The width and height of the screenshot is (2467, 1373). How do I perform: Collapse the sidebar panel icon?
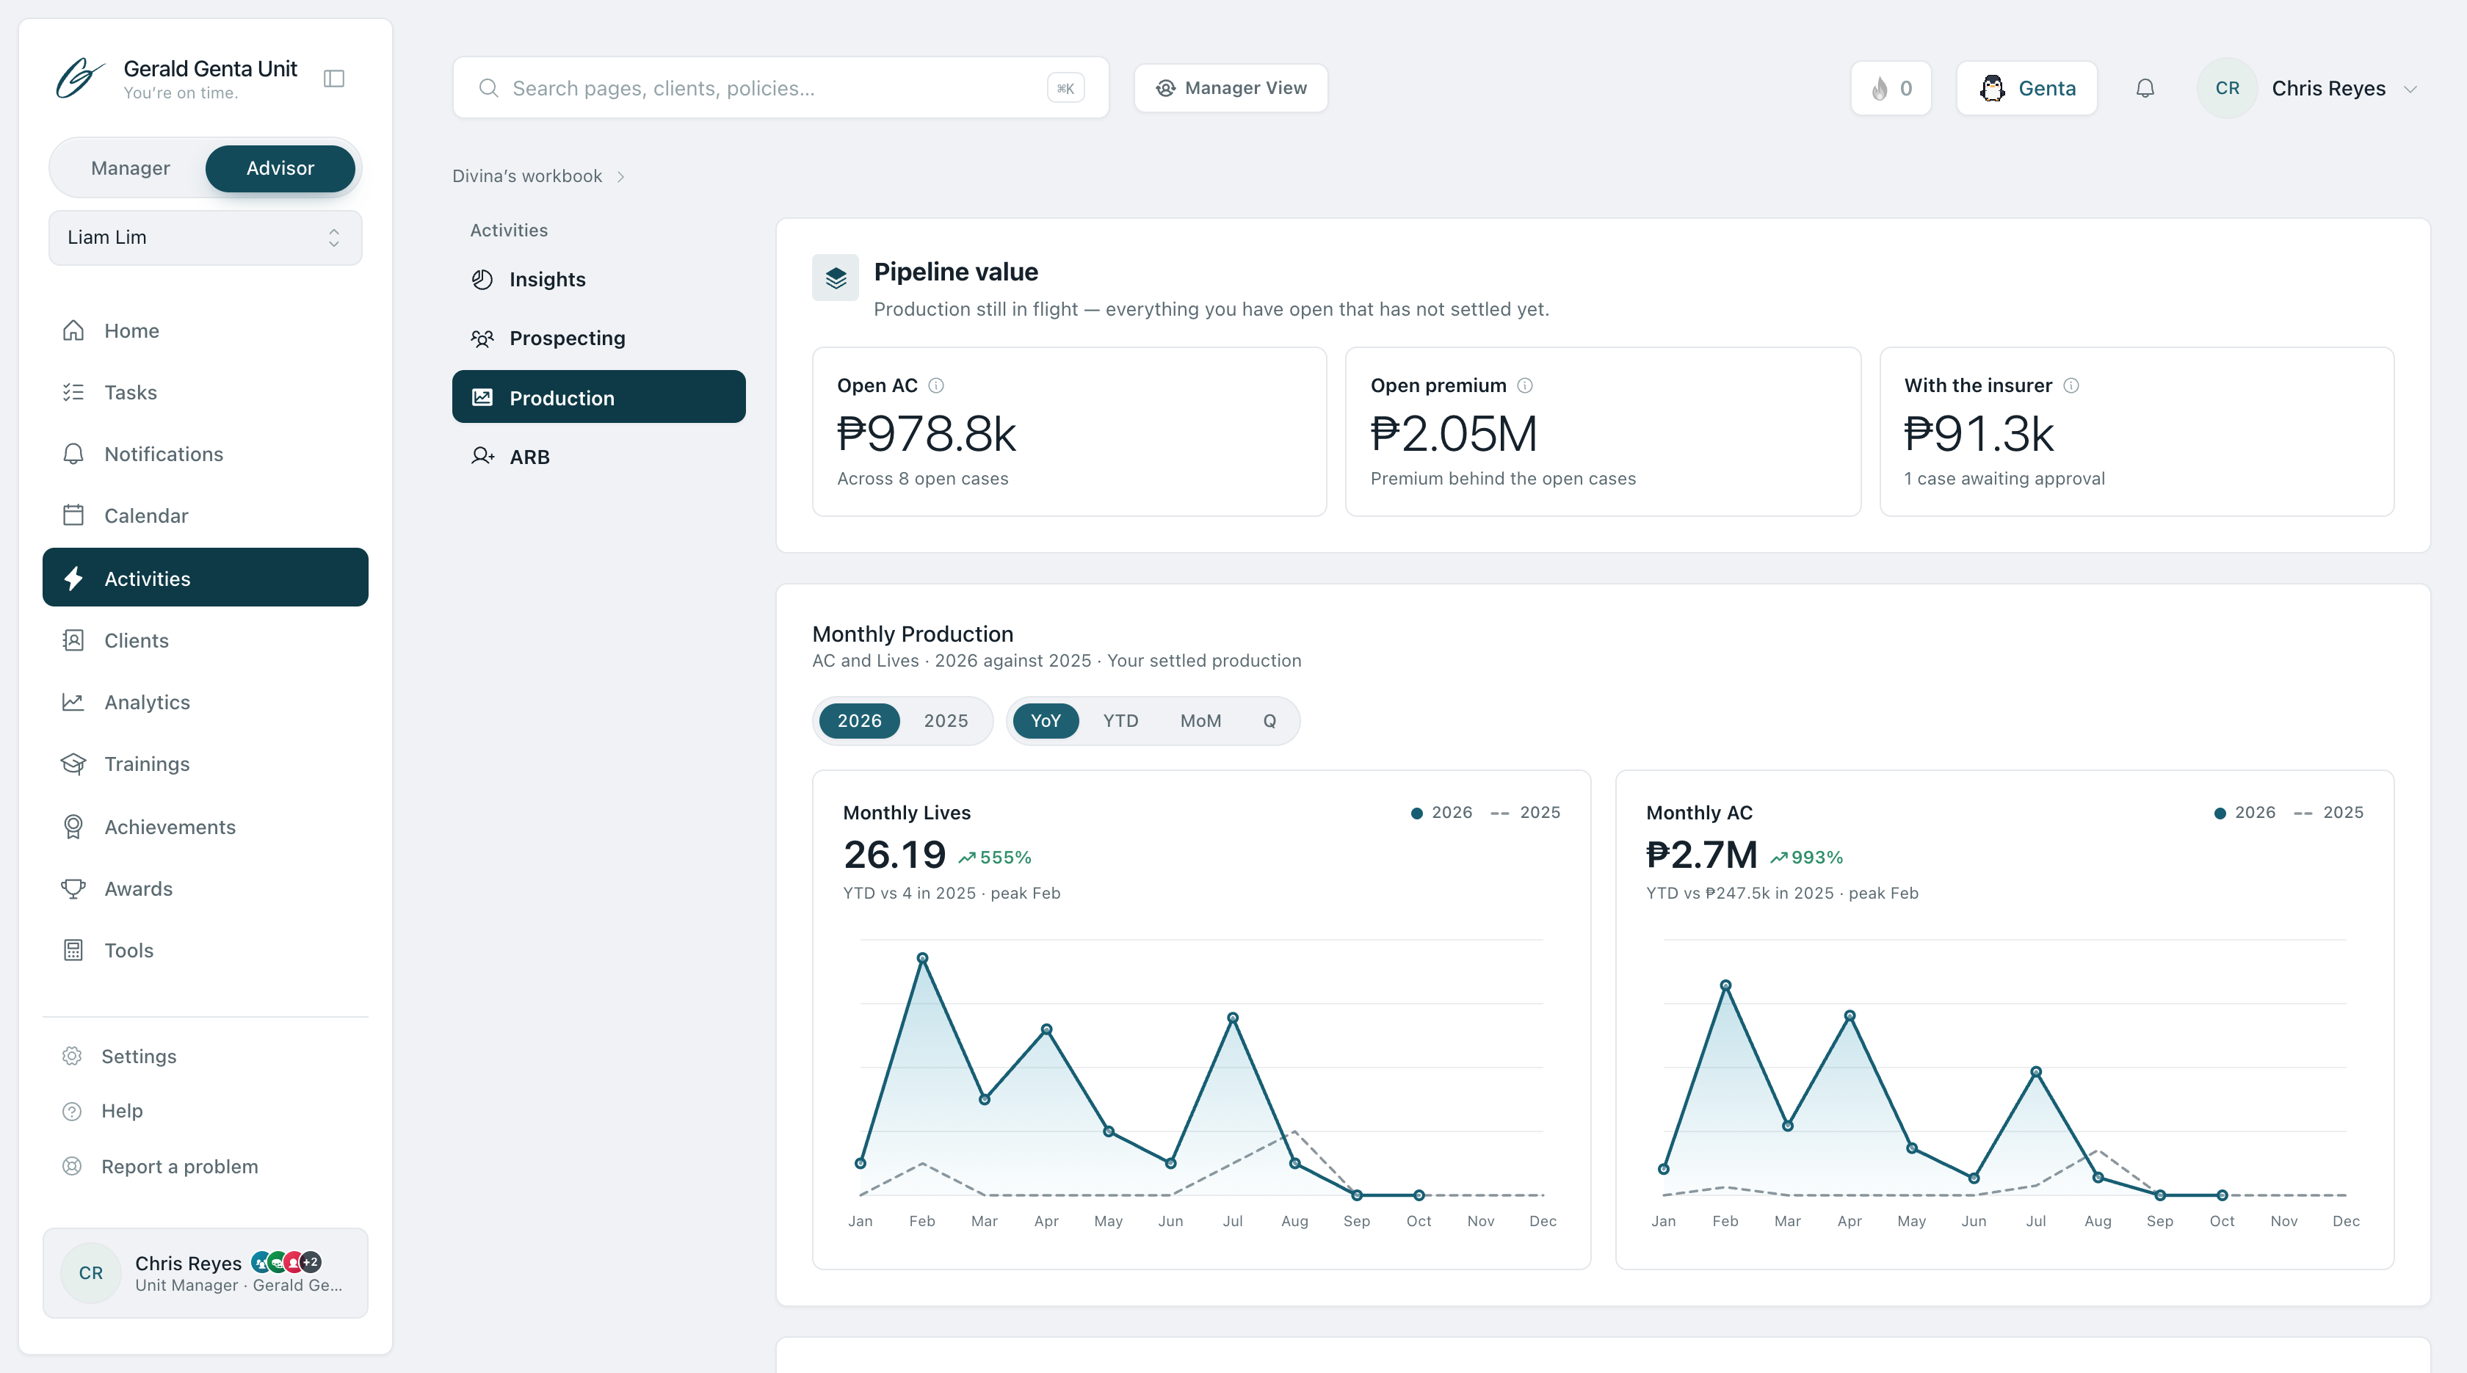point(334,79)
